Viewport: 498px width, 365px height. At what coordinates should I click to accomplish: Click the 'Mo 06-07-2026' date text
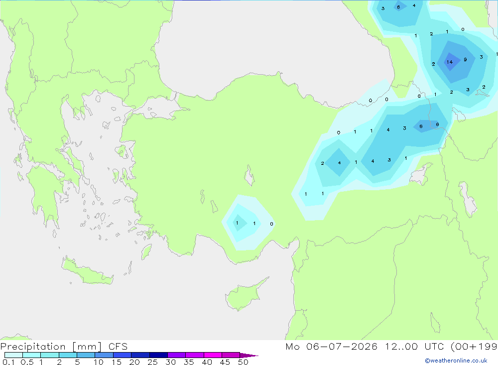coord(331,347)
